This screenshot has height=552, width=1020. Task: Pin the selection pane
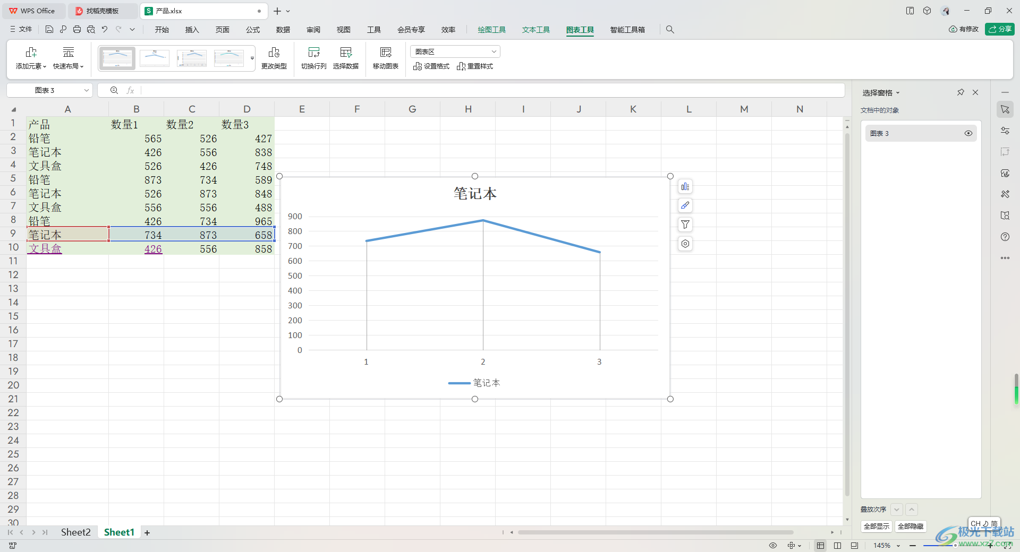tap(960, 92)
